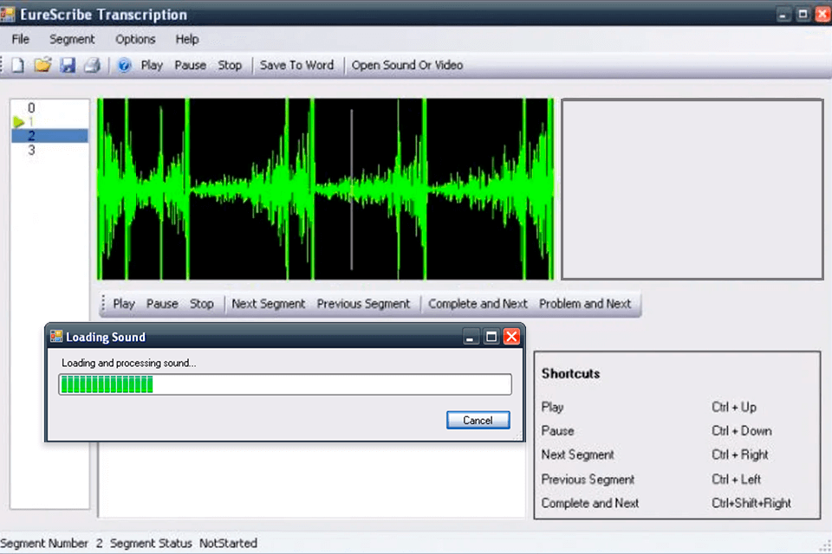832x554 pixels.
Task: Open help with the blue question icon
Action: (x=124, y=65)
